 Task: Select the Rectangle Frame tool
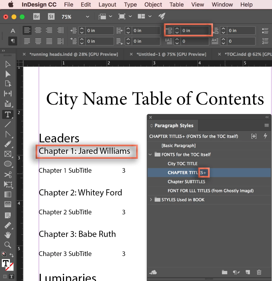click(8, 154)
